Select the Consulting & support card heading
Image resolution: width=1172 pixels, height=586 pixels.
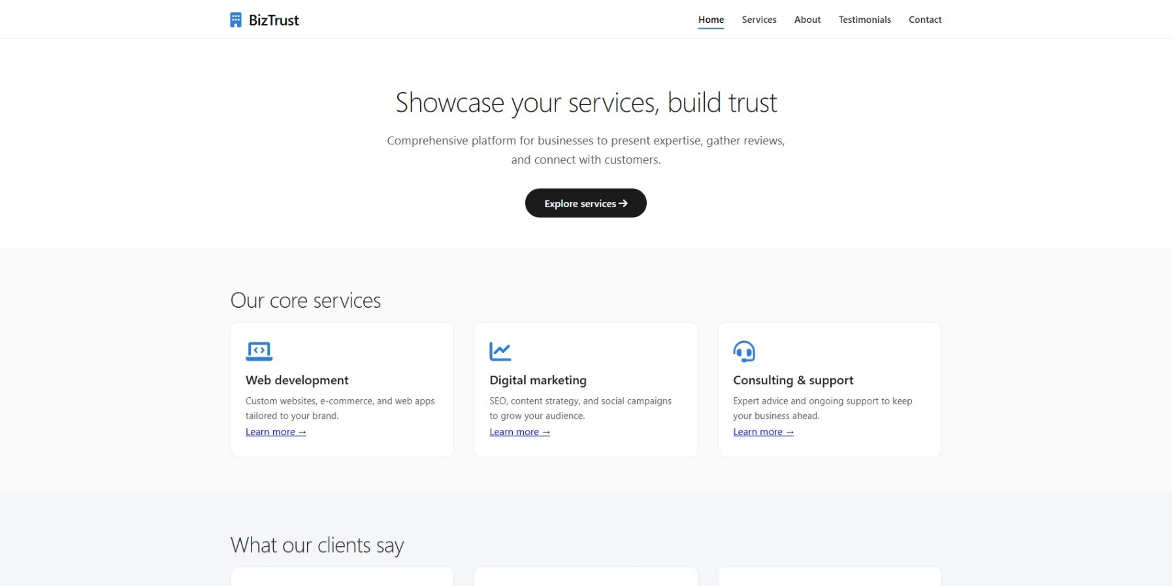(793, 380)
